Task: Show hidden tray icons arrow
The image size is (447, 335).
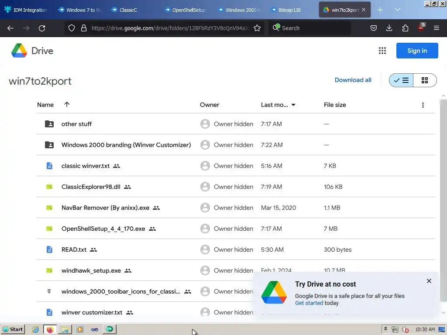Action: (385, 329)
